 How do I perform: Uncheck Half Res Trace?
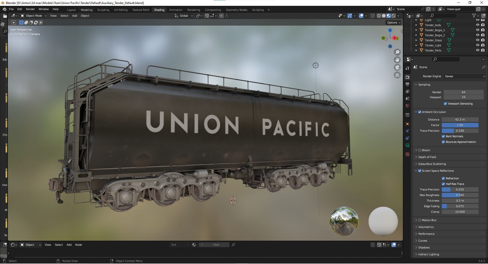coord(443,184)
